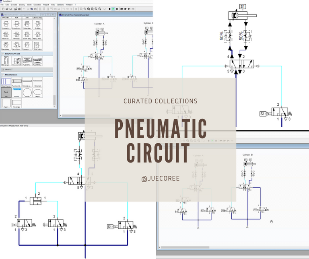
Task: Select the Functional diagram component
Action: 16,82
